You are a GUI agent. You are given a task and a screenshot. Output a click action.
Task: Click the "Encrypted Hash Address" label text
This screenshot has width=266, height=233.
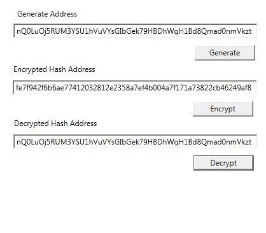[x=54, y=69]
